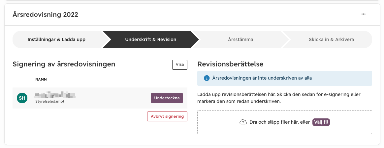Click the Årsredovisning 2022 card title
Screen dimensions: 384x148
pyautogui.click(x=45, y=14)
